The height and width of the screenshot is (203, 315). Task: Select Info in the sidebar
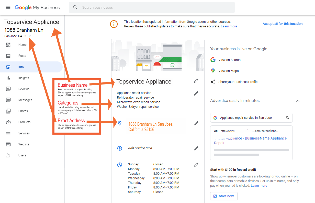pos(31,67)
